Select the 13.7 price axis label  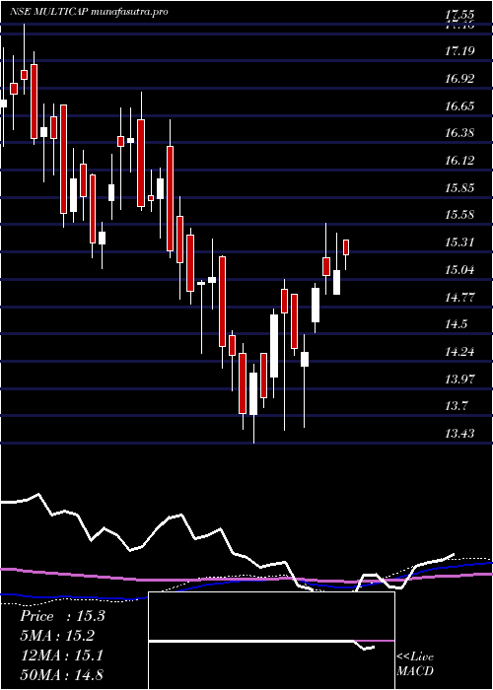456,406
